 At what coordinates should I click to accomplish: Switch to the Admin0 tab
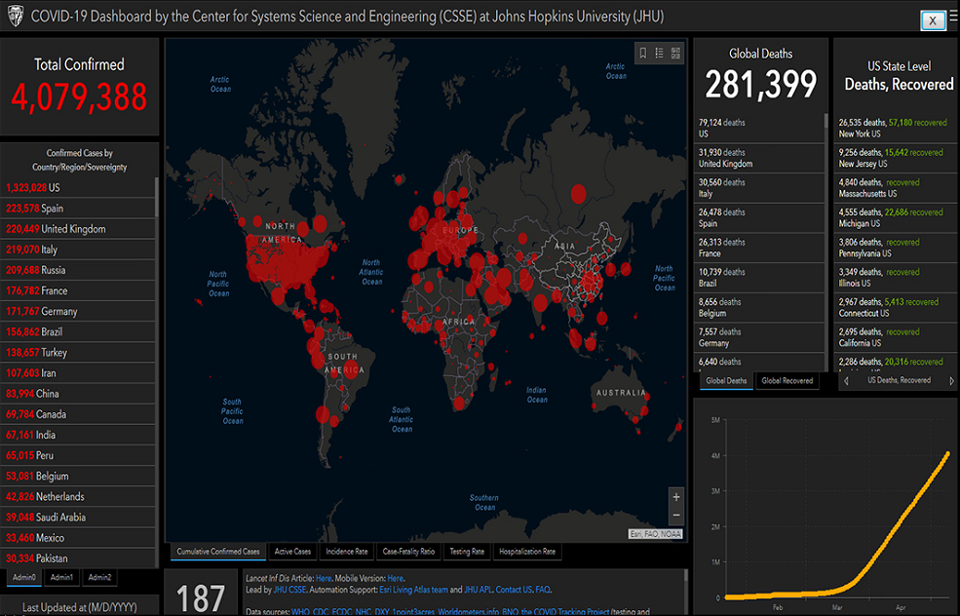(x=23, y=577)
